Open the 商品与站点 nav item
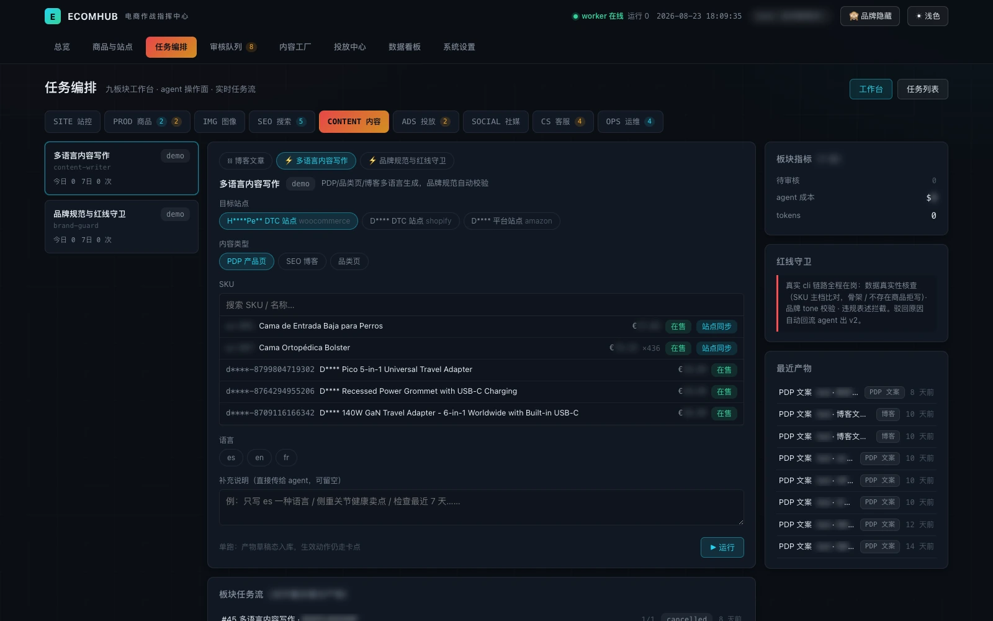993x621 pixels. (112, 47)
